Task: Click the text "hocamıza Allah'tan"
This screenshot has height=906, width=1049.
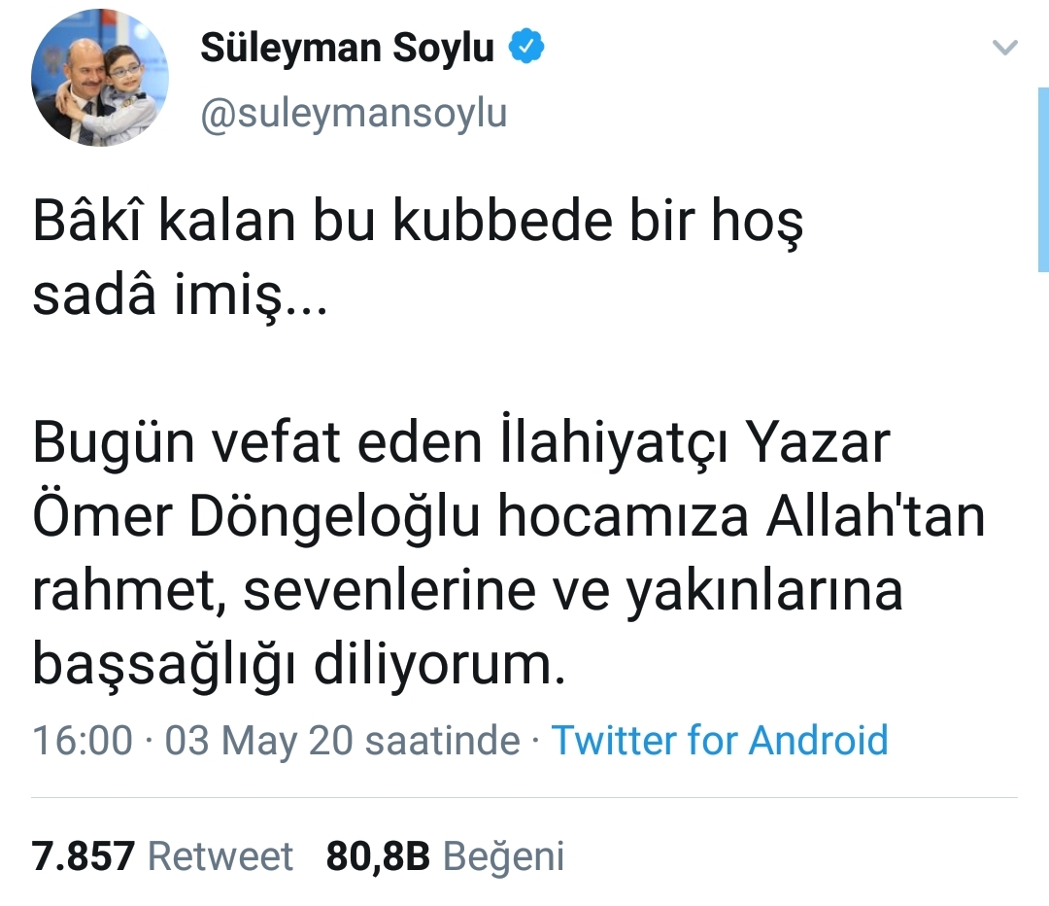Action: [741, 518]
